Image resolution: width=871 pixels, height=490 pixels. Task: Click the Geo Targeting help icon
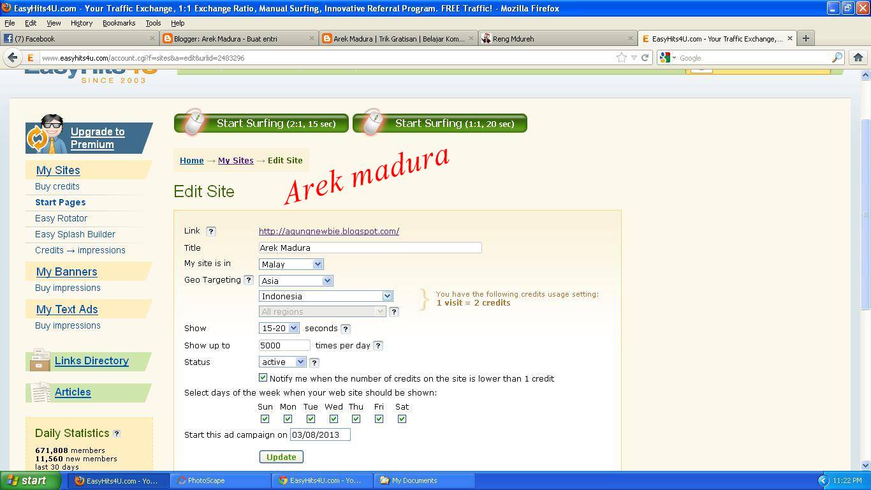(249, 280)
